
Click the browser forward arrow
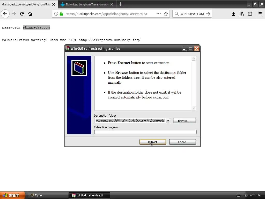pos(14,14)
